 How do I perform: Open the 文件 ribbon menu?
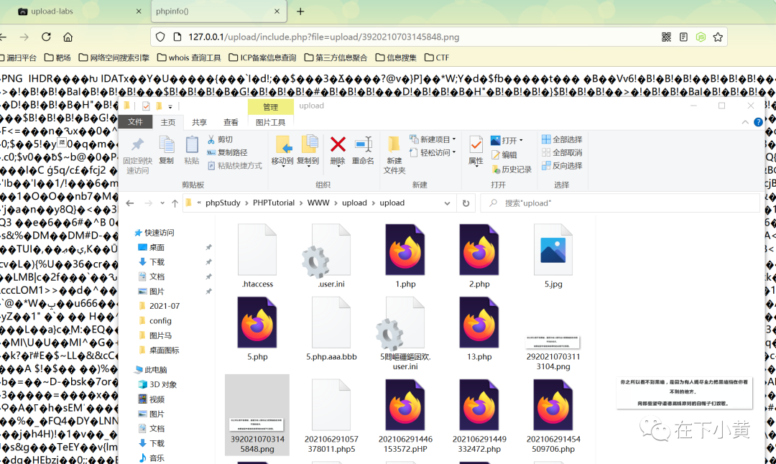pos(135,121)
